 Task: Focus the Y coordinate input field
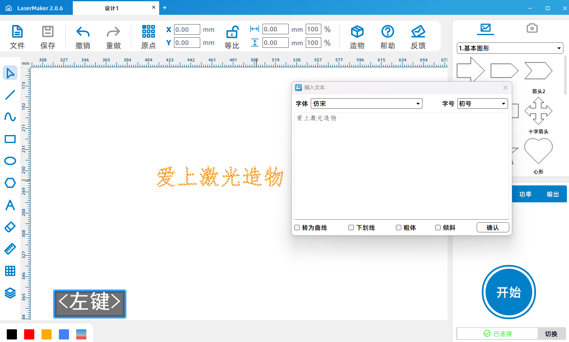(x=187, y=43)
